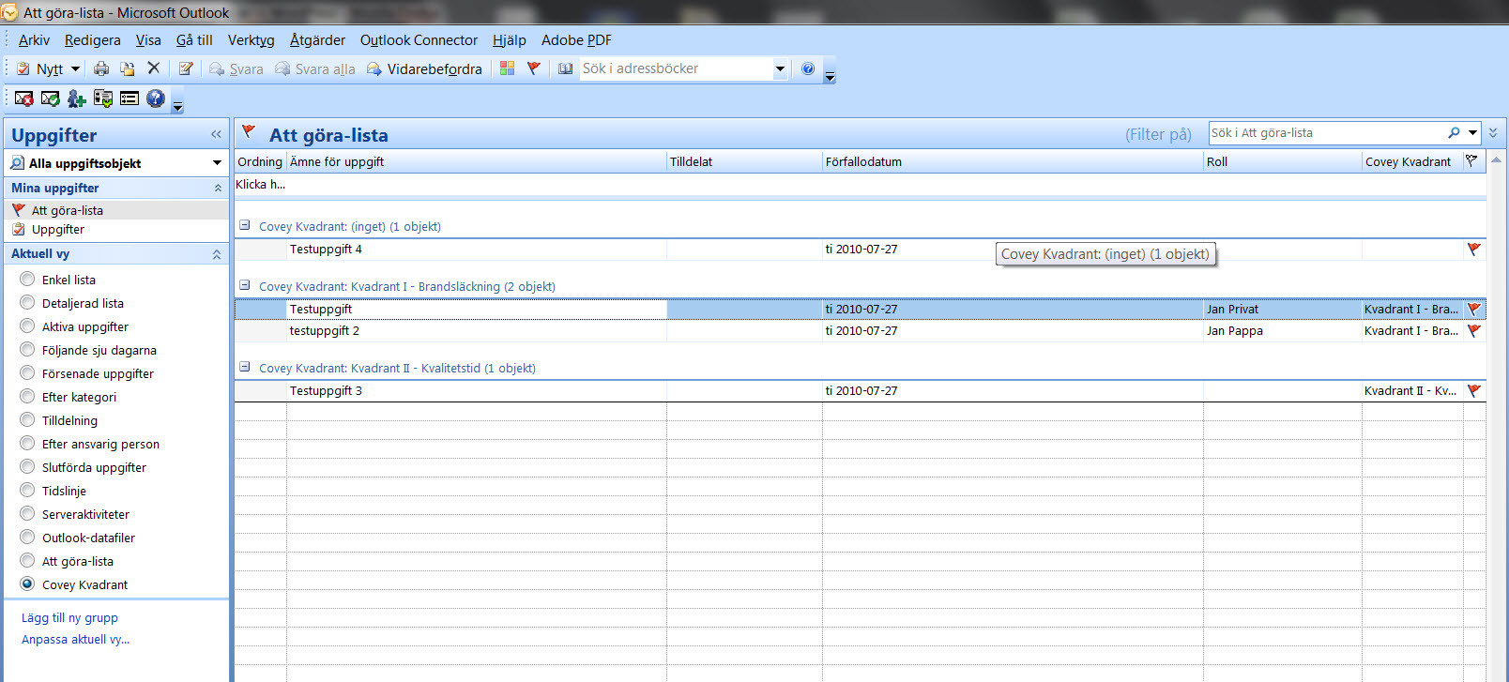Sort by the Förfallodatum column header
This screenshot has width=1509, height=682.
coord(1012,162)
